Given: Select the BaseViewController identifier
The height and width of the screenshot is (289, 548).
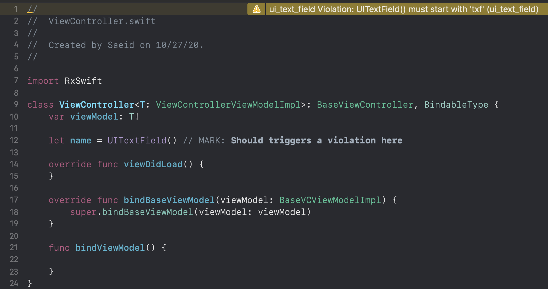Looking at the screenshot, I should coord(365,105).
